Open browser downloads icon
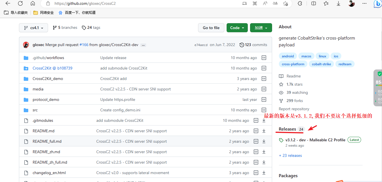Image resolution: width=382 pixels, height=182 pixels. (338, 3)
